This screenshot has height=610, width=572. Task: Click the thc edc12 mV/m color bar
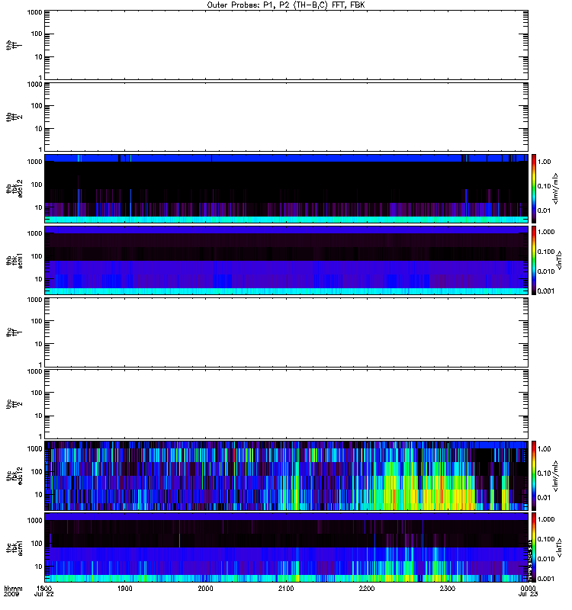(x=534, y=476)
